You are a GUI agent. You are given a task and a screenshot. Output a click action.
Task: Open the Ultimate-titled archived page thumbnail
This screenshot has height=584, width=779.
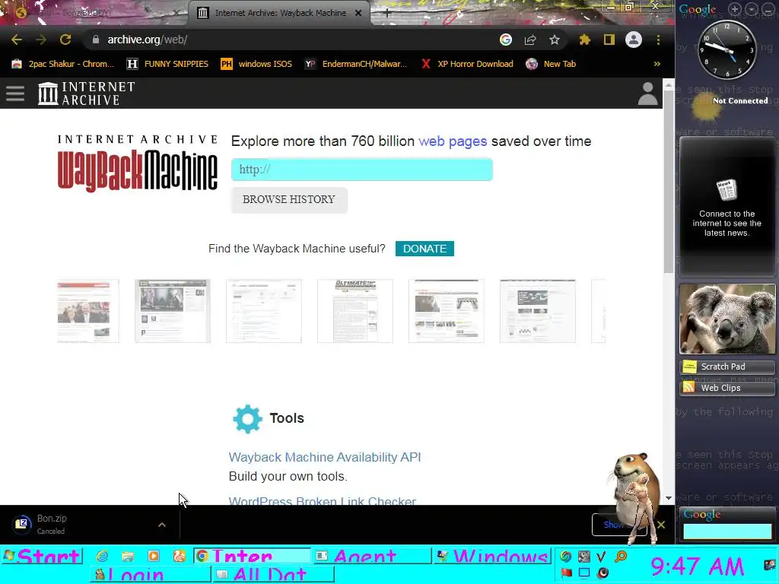pos(355,311)
